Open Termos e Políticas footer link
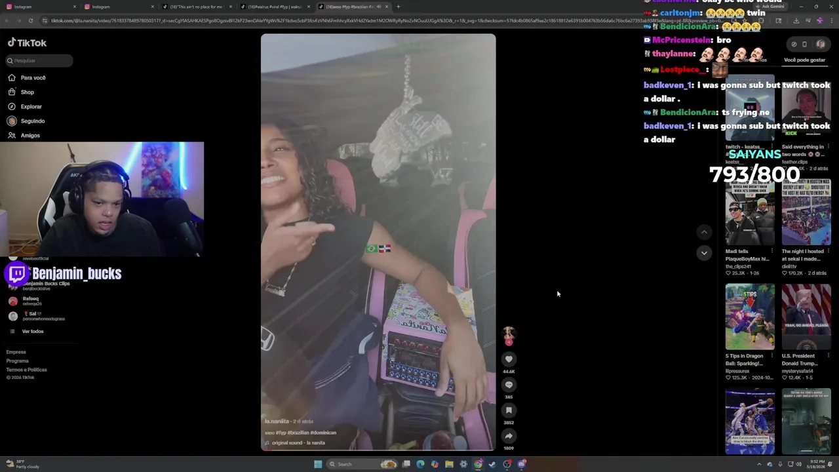Screen dimensions: 839x472 [x=27, y=369]
